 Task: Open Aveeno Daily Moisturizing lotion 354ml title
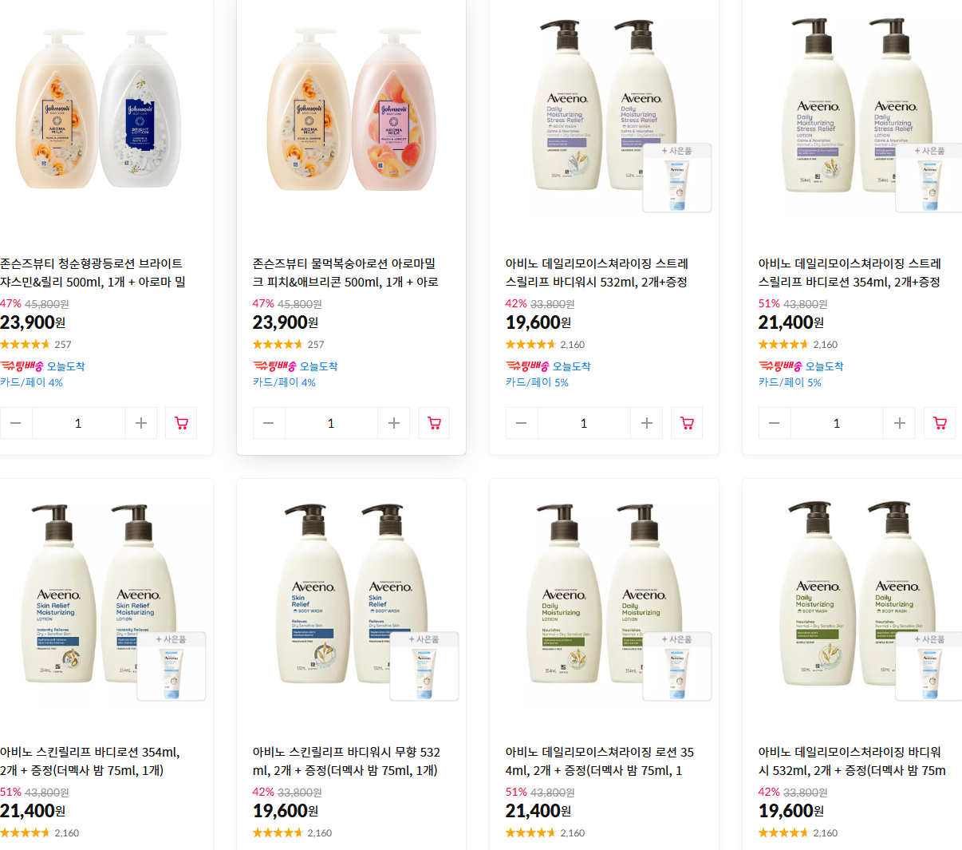(600, 761)
